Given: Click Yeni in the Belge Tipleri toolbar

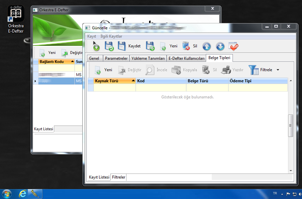Looking at the screenshot, I should pos(103,70).
